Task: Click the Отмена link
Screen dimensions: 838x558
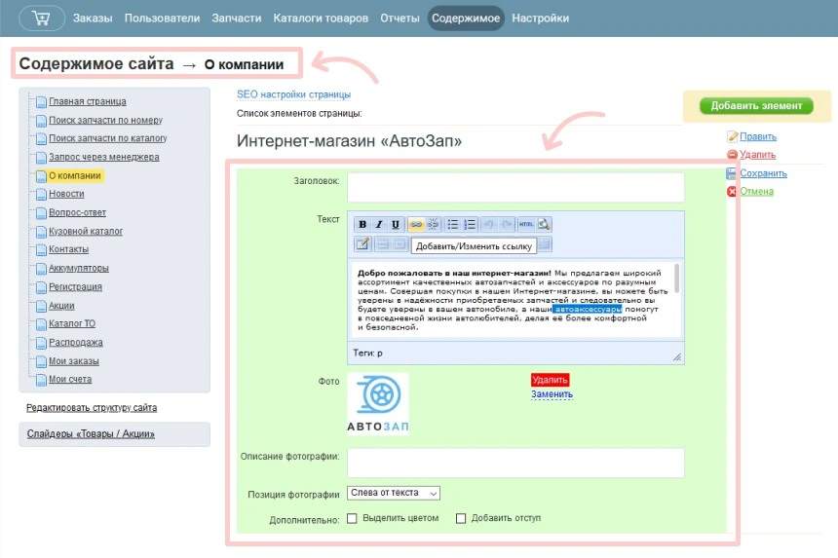Action: coord(757,192)
